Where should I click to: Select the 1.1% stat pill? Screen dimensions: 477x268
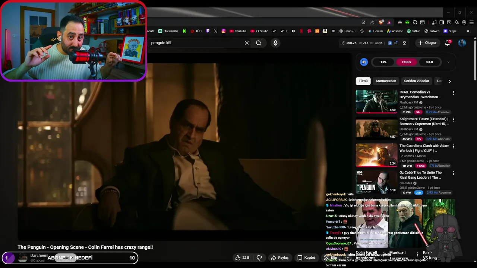tap(383, 62)
